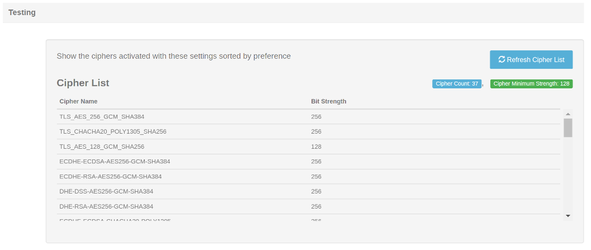
Task: Click the scrollbar down arrow
Action: (568, 216)
